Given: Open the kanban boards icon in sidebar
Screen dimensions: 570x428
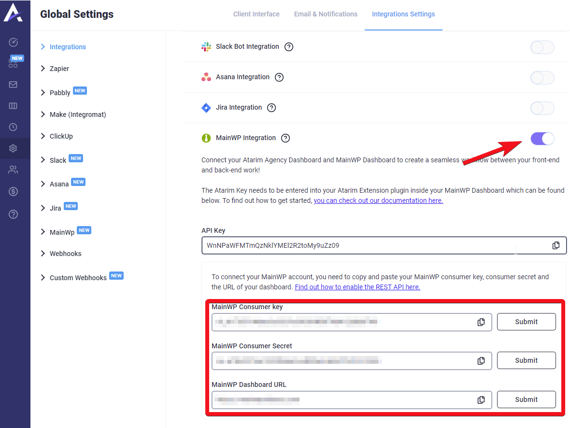Looking at the screenshot, I should pos(14,105).
